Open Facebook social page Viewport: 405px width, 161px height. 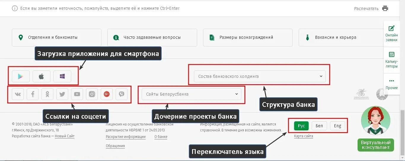[33, 94]
